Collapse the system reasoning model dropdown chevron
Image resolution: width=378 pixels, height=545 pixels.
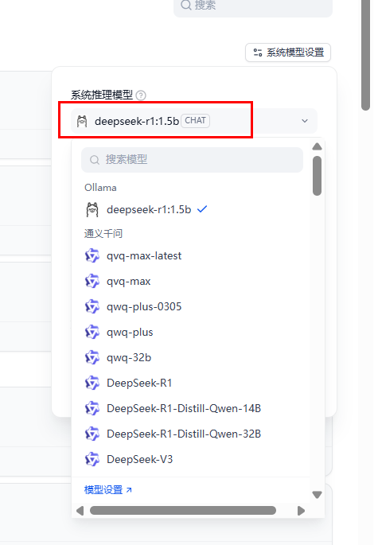pyautogui.click(x=305, y=121)
